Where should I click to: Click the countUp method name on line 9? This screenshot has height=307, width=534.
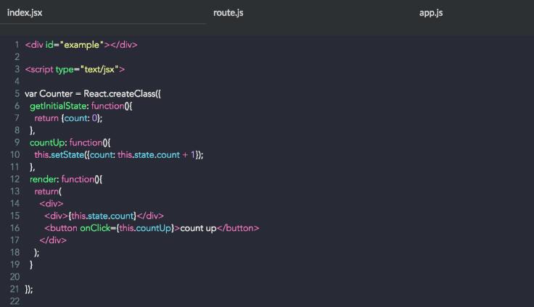pyautogui.click(x=47, y=143)
